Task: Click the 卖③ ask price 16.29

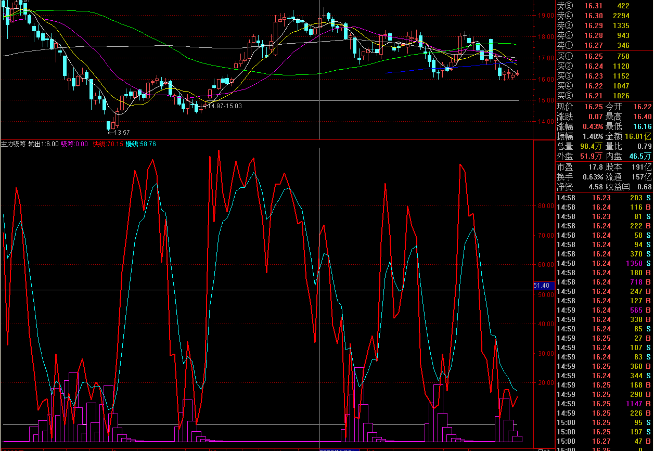Action: click(x=593, y=25)
